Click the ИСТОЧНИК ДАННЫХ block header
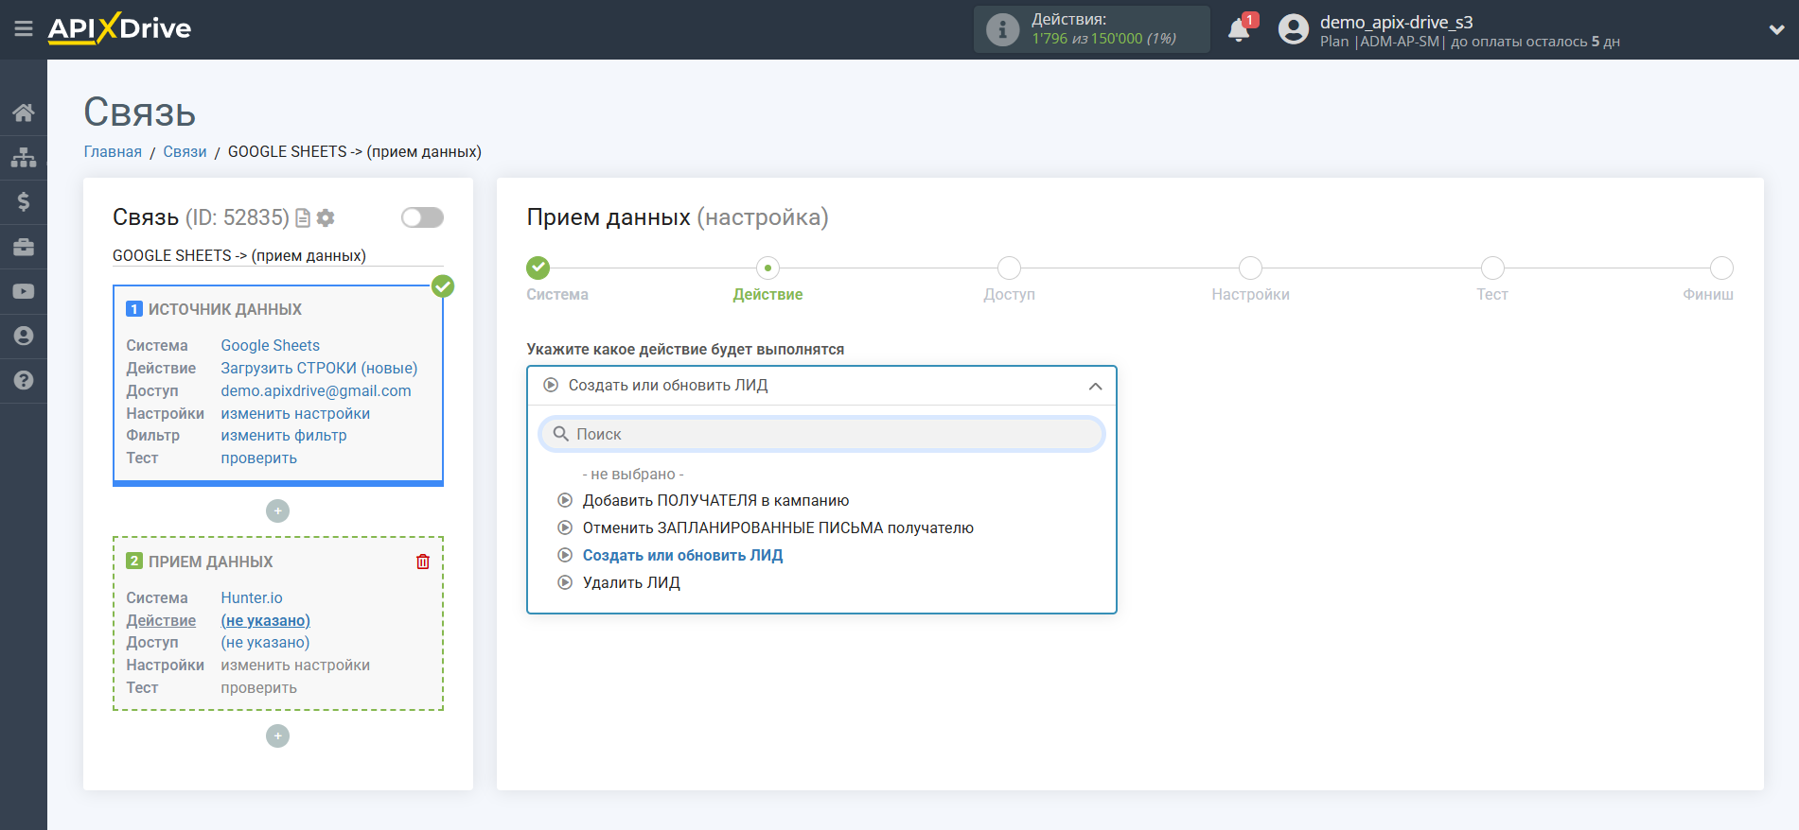Image resolution: width=1799 pixels, height=830 pixels. click(225, 309)
